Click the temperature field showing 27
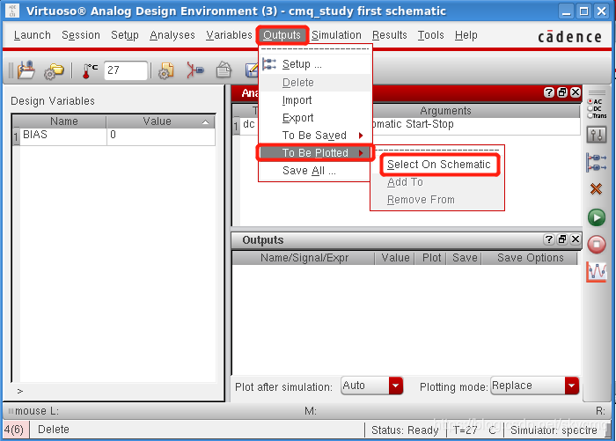The height and width of the screenshot is (441, 616). click(x=125, y=70)
